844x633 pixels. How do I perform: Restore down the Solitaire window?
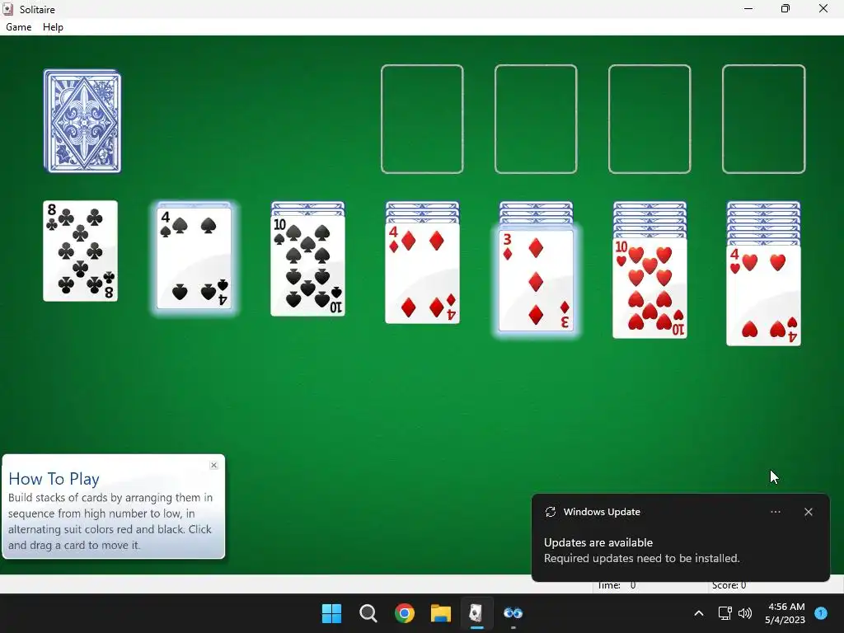[x=785, y=8]
